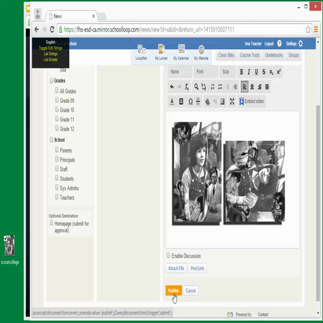323x323 pixels.
Task: Insert a hyperlink in editor
Action: click(x=207, y=101)
